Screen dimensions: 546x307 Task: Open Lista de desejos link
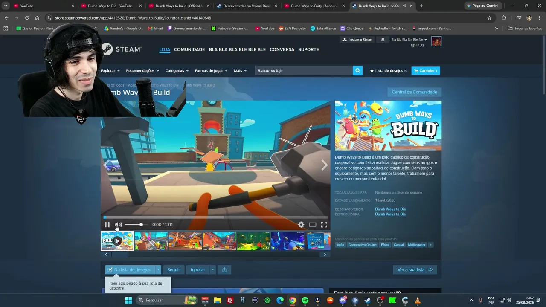point(388,71)
